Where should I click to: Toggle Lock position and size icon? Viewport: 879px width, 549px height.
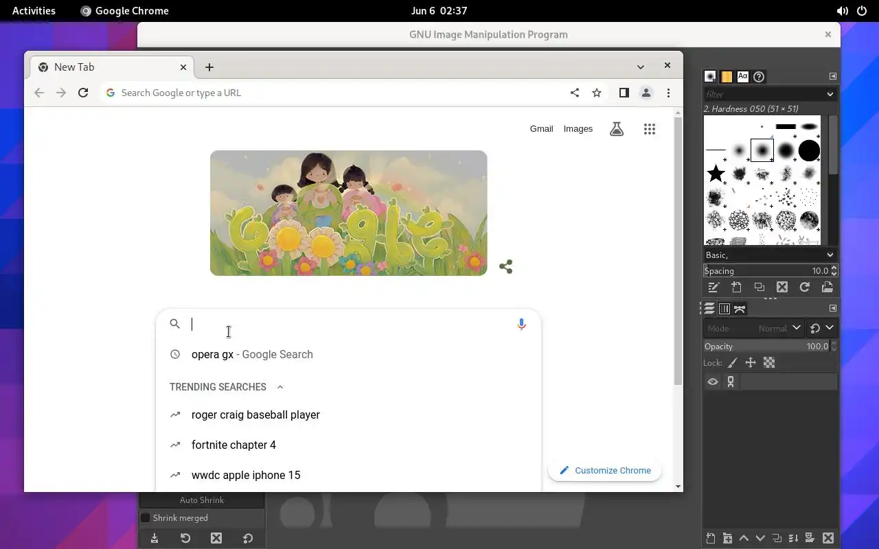pos(751,363)
